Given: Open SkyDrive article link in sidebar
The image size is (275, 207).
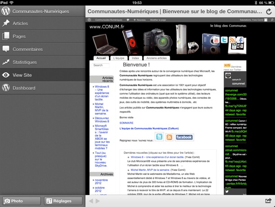Looking at the screenshot, I should coord(101,159).
